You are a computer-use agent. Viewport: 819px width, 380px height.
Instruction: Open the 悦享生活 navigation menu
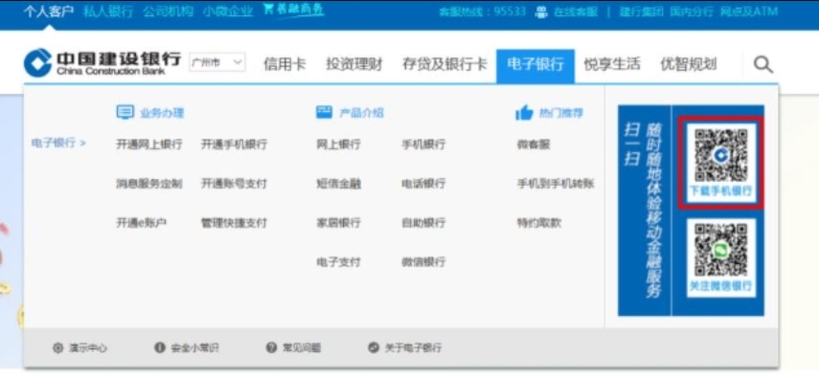point(612,64)
